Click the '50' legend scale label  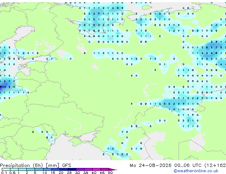point(110,173)
